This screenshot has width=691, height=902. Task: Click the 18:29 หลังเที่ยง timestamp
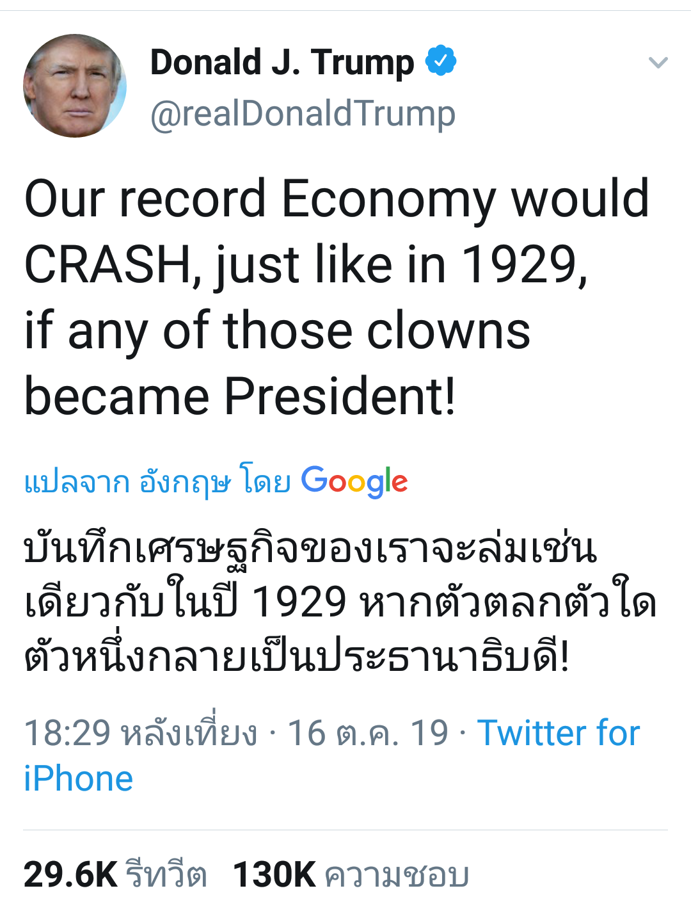click(140, 733)
